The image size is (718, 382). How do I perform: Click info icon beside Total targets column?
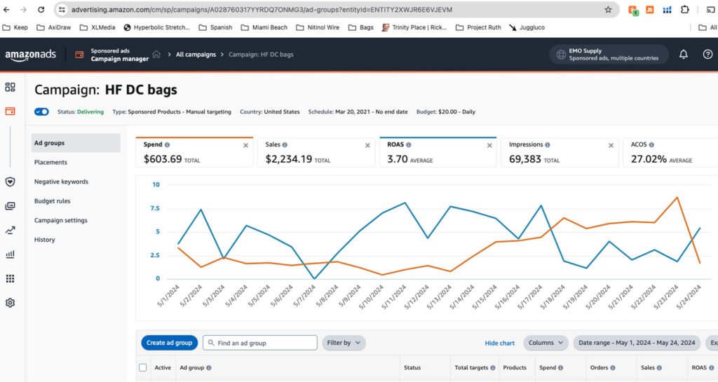(x=493, y=368)
